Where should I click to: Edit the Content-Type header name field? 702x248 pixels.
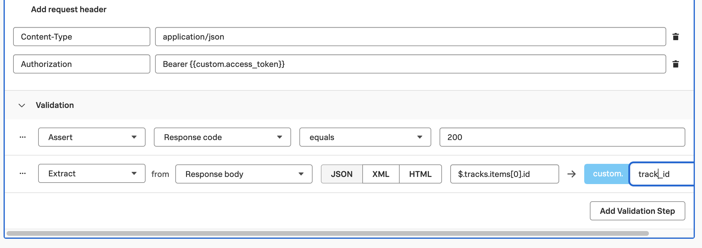(x=81, y=37)
